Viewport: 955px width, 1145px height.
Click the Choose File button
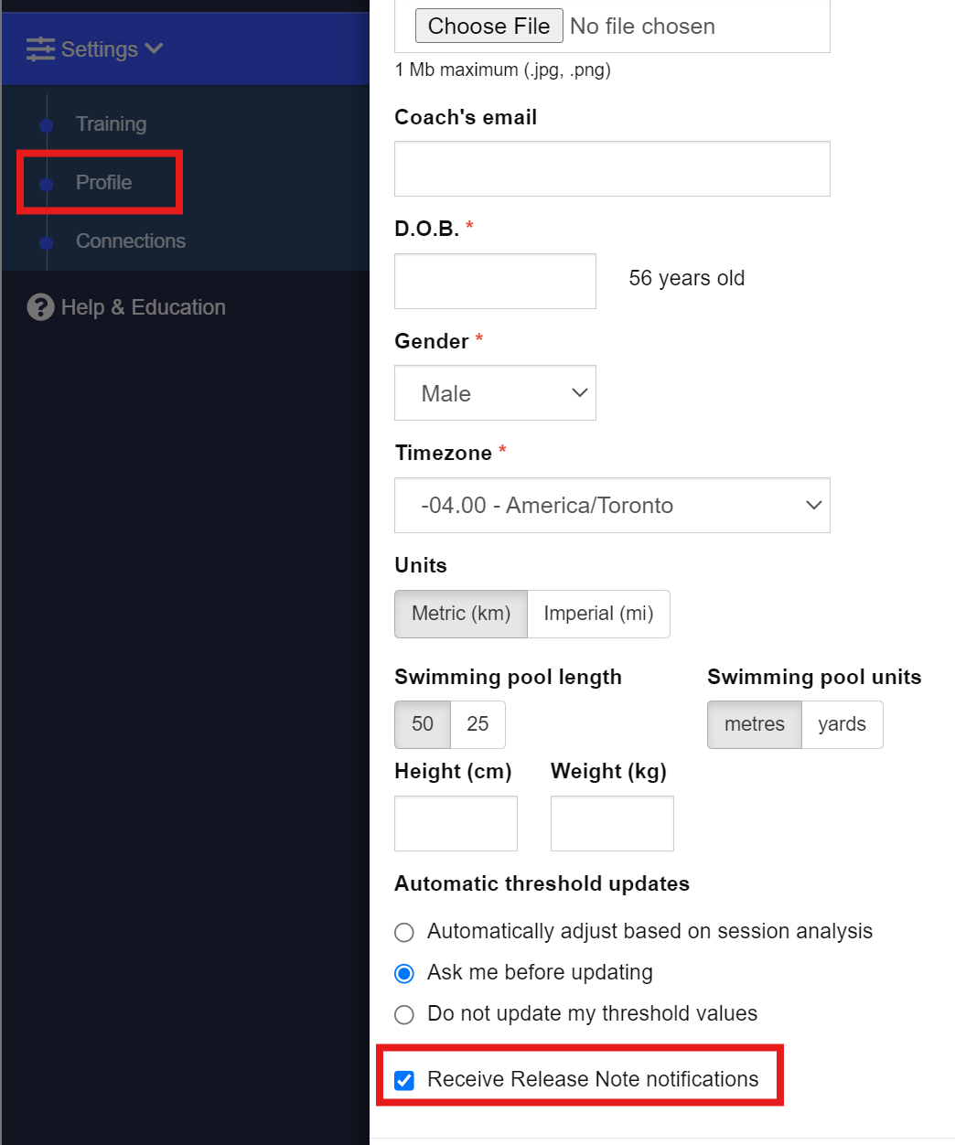click(488, 26)
